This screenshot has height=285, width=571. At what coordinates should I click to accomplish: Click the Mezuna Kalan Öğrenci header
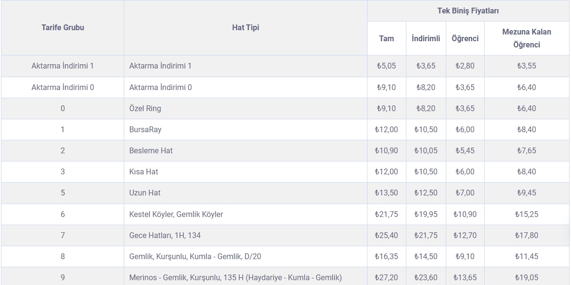click(x=526, y=38)
